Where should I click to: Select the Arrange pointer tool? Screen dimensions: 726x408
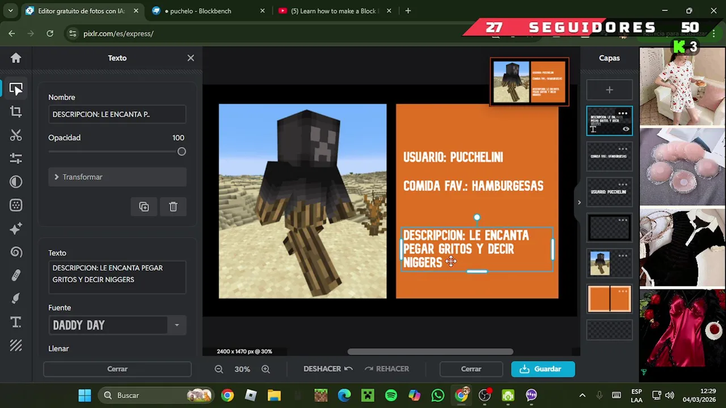pos(16,89)
